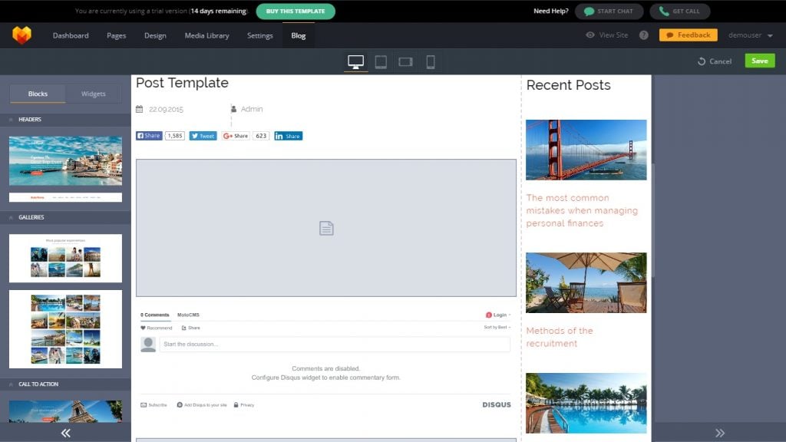
Task: Go to the Design menu
Action: coord(155,35)
